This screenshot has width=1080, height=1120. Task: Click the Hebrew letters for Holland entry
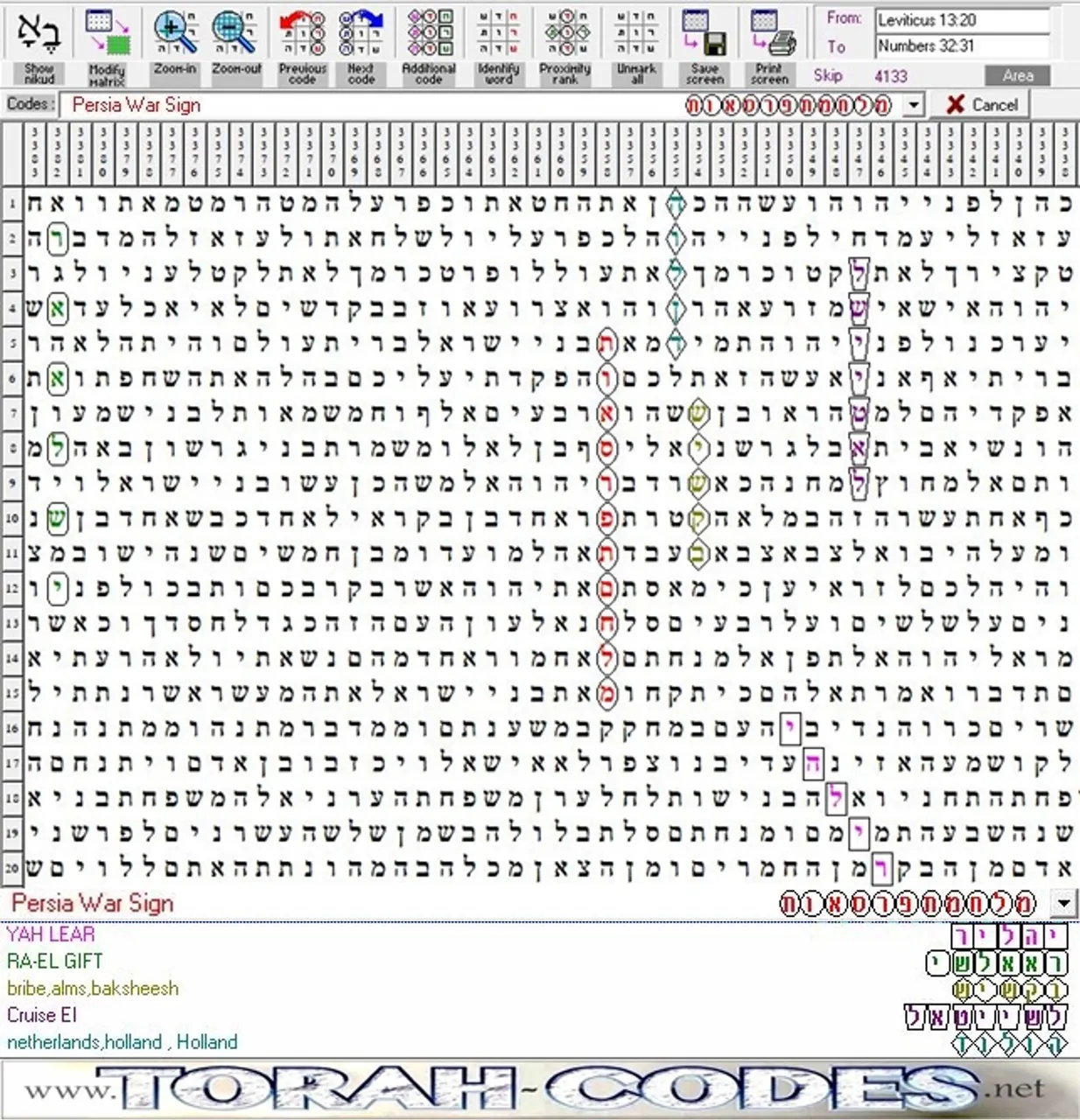(1008, 1045)
